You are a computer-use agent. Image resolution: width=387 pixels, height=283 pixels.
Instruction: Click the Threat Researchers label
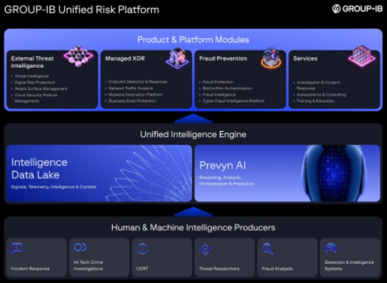click(x=219, y=269)
